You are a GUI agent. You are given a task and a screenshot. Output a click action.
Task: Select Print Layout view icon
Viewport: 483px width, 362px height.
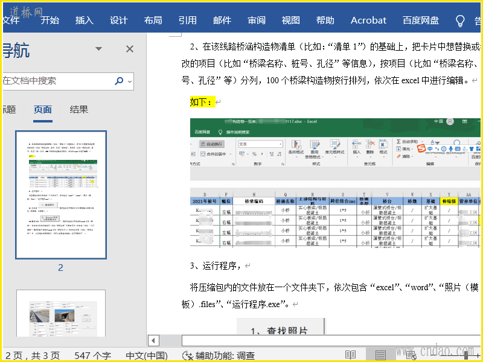[x=380, y=355]
